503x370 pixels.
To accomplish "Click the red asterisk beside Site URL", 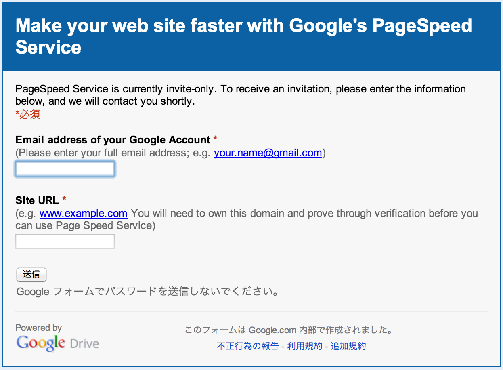I will [64, 200].
